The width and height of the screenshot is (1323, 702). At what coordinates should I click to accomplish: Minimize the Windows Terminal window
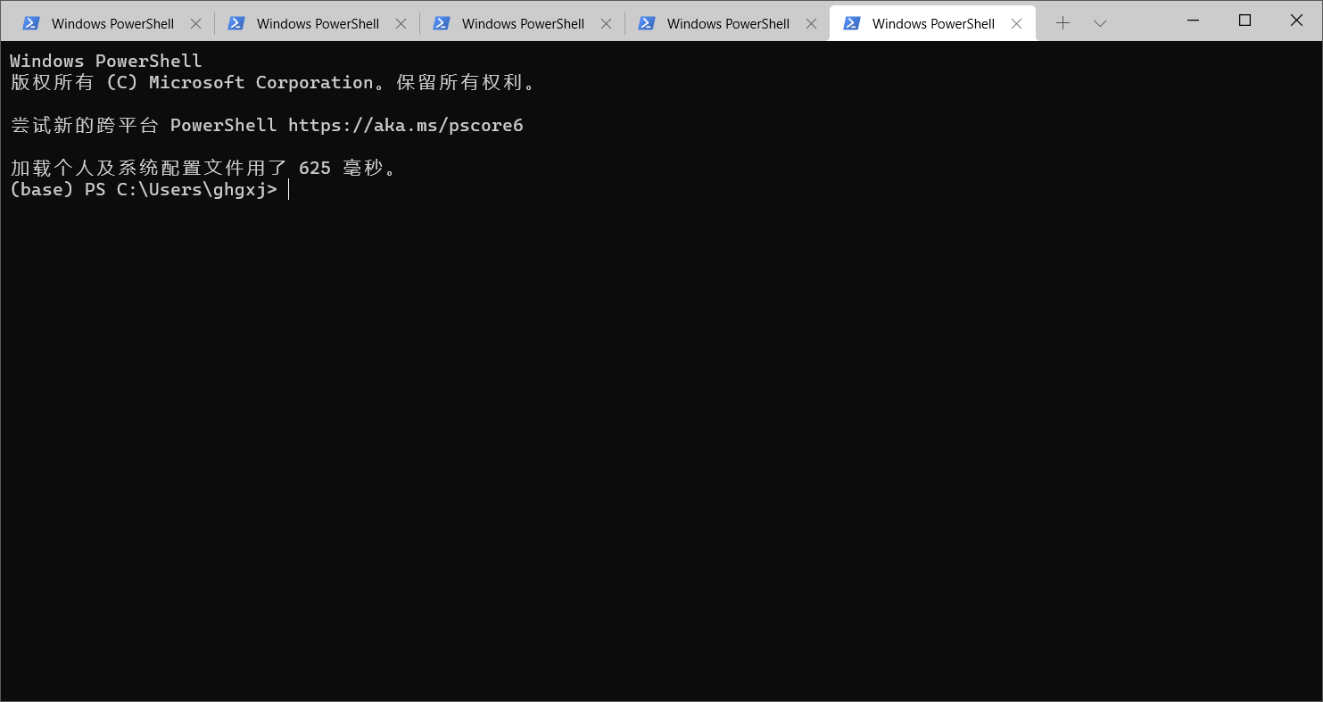(1193, 21)
